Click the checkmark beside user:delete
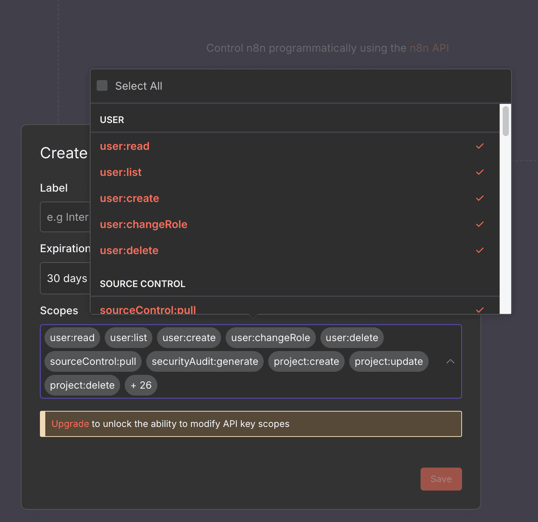 click(480, 250)
